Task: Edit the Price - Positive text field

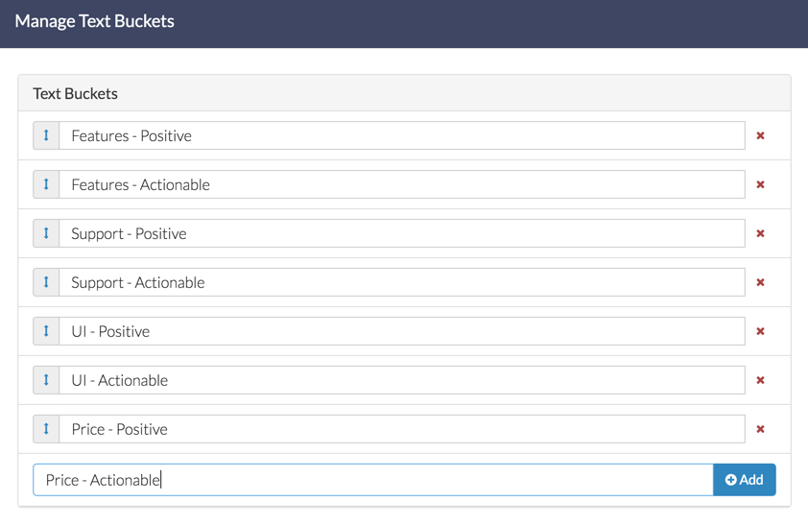Action: (401, 430)
